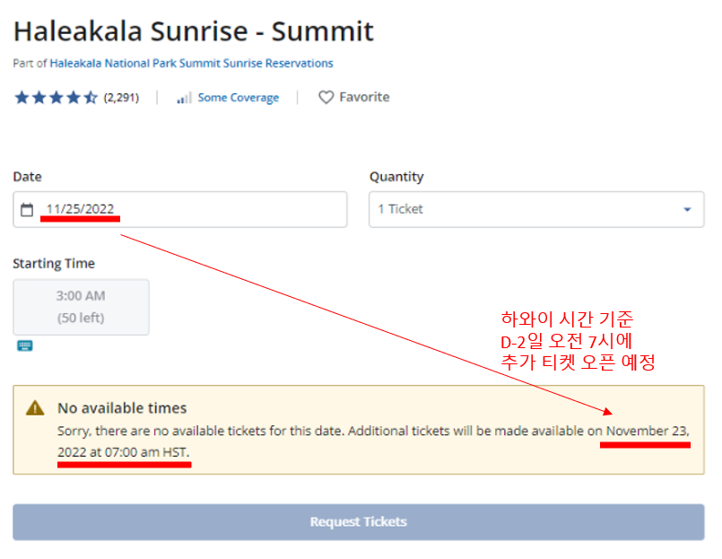Click the '2022 at 07:00 am HST.' text

tap(124, 452)
